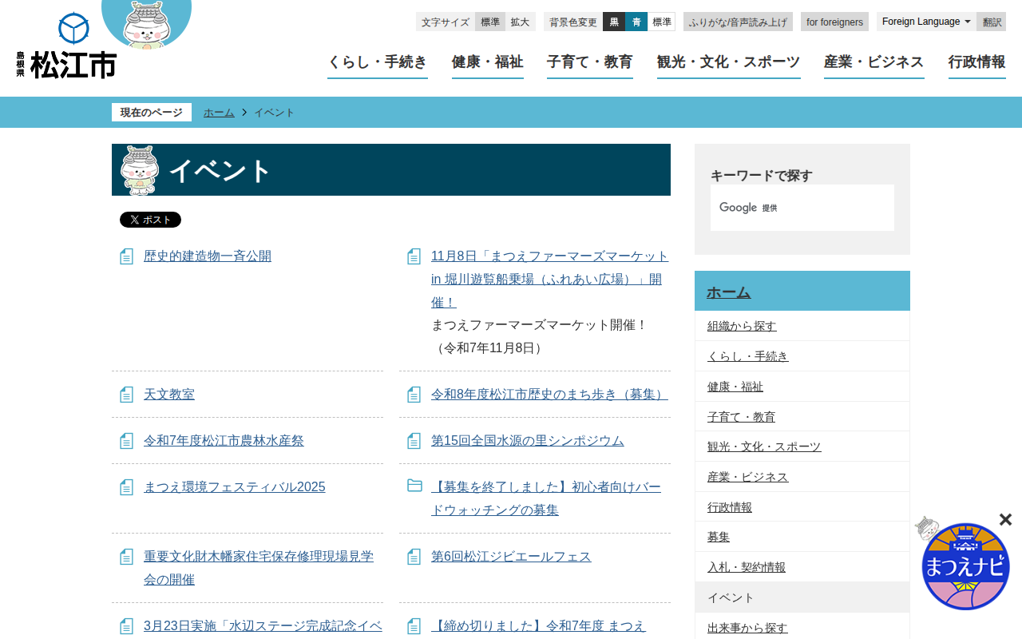Viewport: 1022px width, 639px height.
Task: Open the まつえナビ floating banner
Action: (x=965, y=566)
